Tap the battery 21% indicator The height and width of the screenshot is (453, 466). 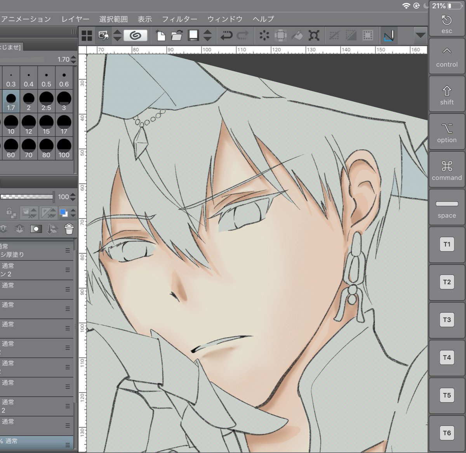pyautogui.click(x=447, y=5)
